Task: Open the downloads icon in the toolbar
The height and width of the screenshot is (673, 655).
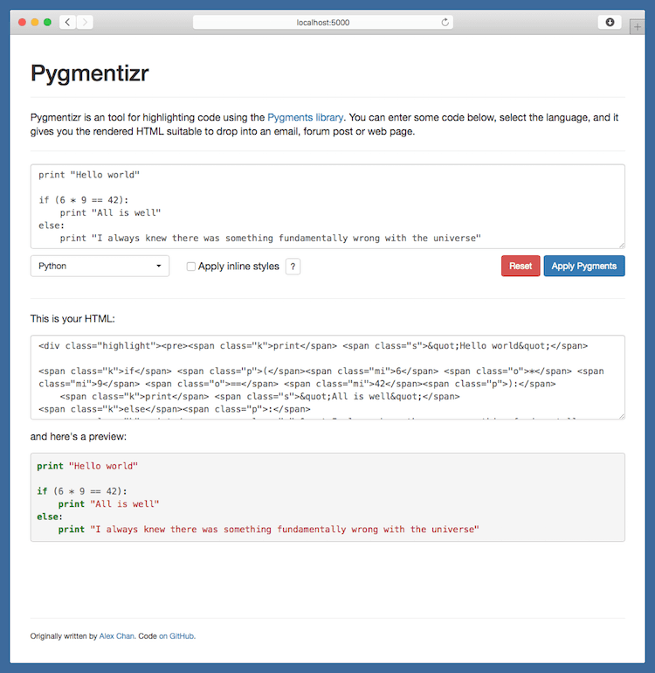Action: 610,22
